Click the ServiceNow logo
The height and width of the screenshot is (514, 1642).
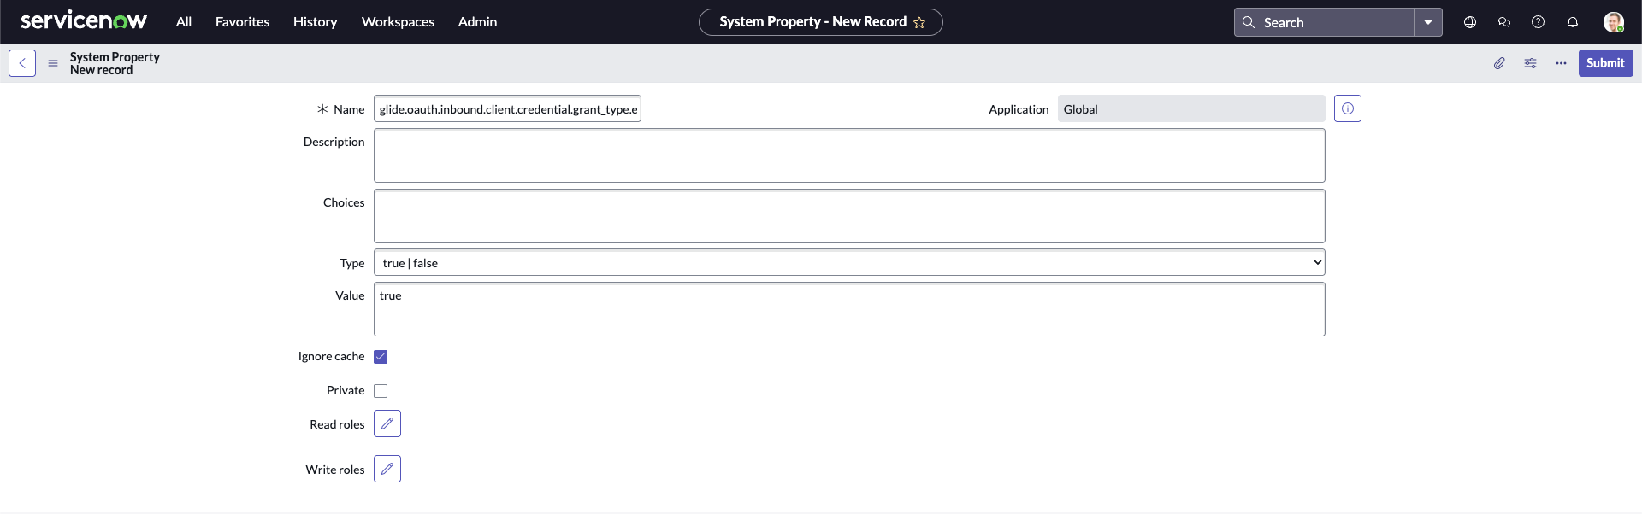coord(83,21)
